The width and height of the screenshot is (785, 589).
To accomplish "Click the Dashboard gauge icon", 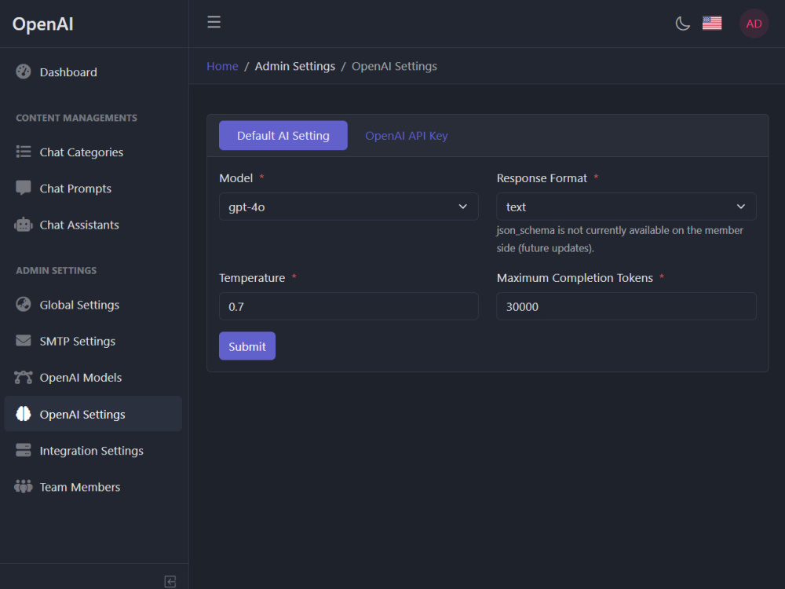I will coord(23,71).
